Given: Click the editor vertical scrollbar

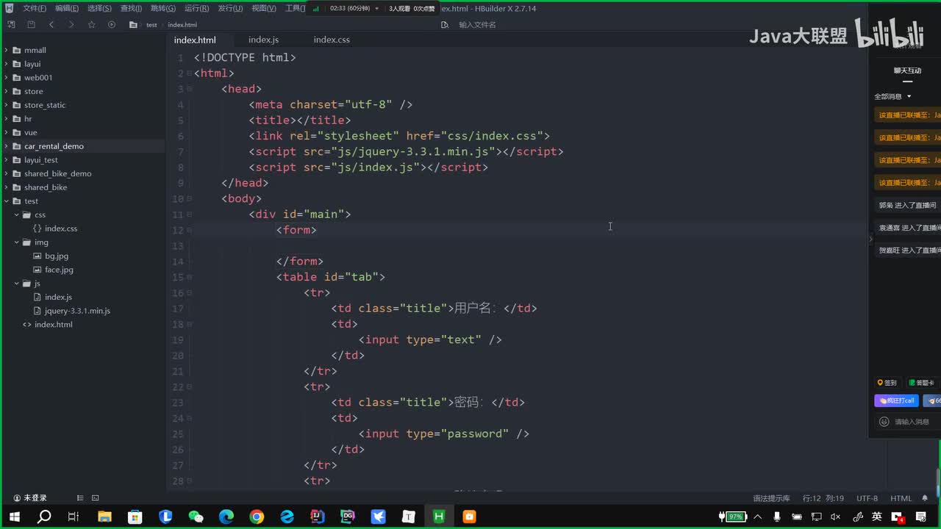Looking at the screenshot, I should point(937,482).
